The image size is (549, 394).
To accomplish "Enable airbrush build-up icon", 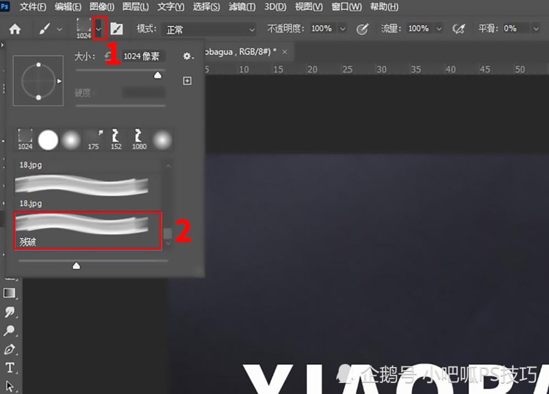I will coord(458,29).
